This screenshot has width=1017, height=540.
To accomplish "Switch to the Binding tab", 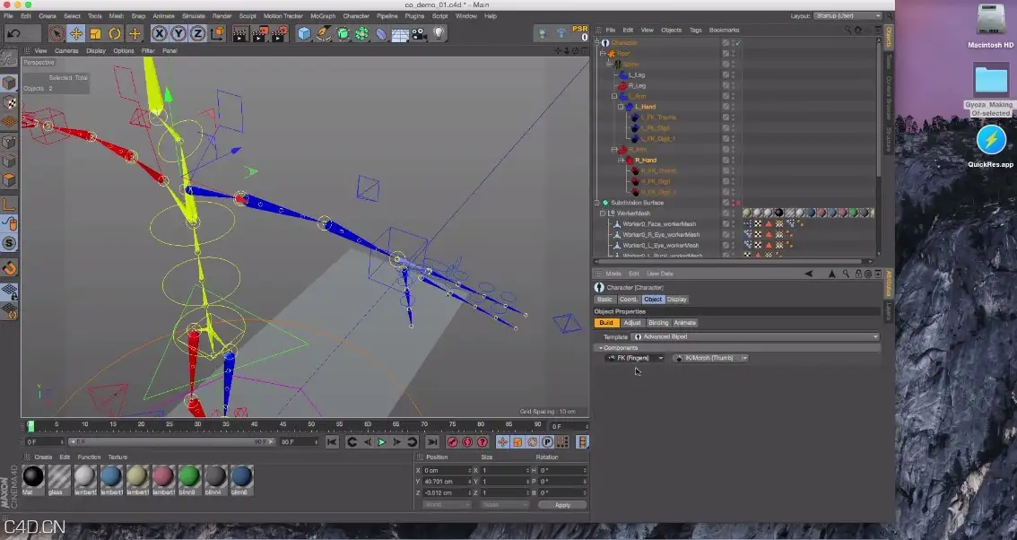I will coord(657,323).
